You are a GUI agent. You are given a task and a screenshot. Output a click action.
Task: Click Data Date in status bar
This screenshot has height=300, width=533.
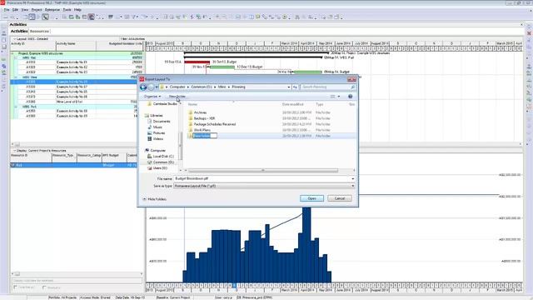[130, 297]
